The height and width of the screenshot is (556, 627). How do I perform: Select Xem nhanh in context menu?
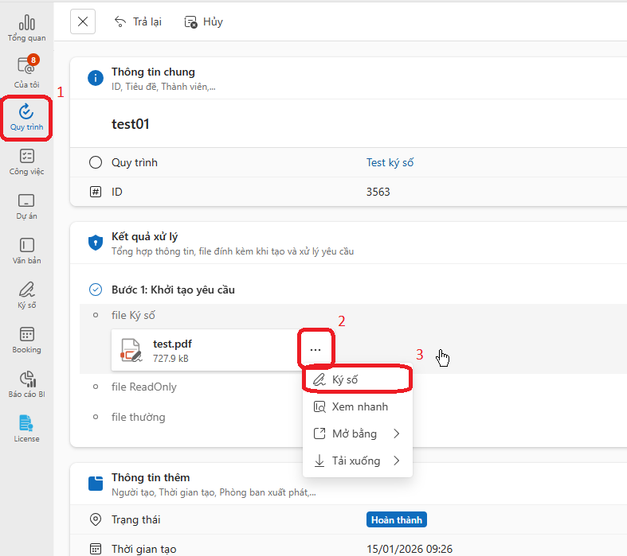pyautogui.click(x=359, y=406)
